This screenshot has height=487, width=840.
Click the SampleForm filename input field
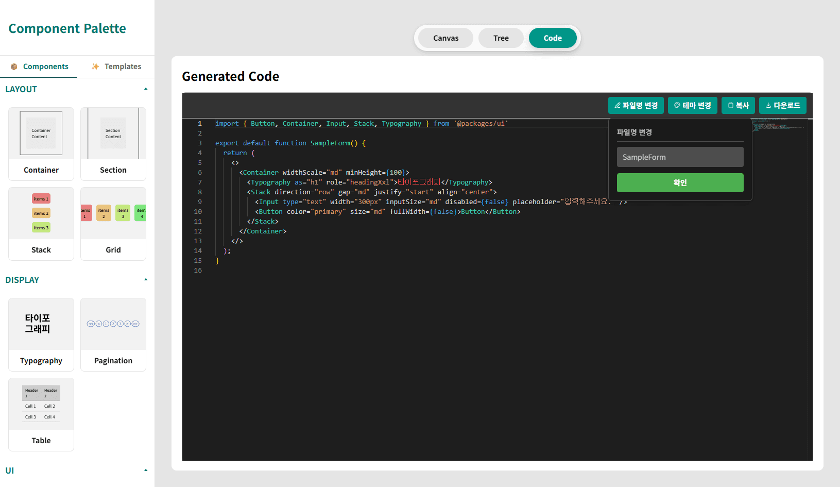pyautogui.click(x=680, y=157)
